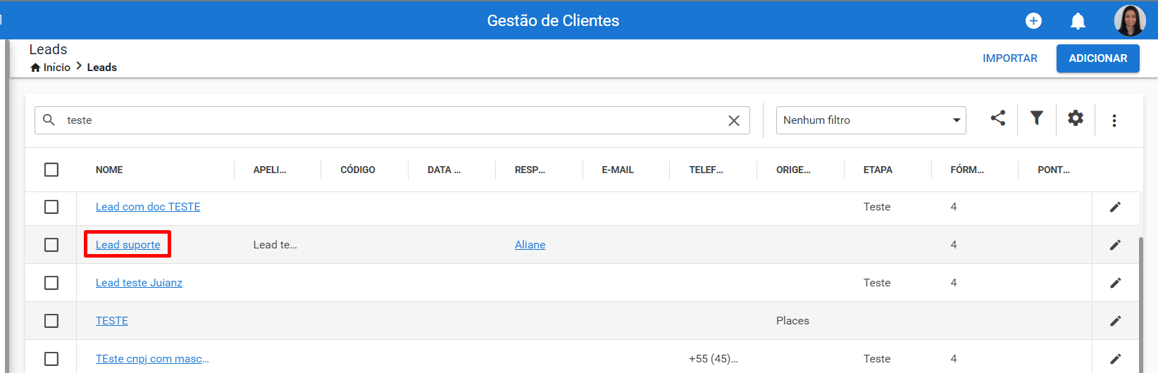
Task: Edit the TESTE row with pencil icon
Action: click(x=1116, y=321)
